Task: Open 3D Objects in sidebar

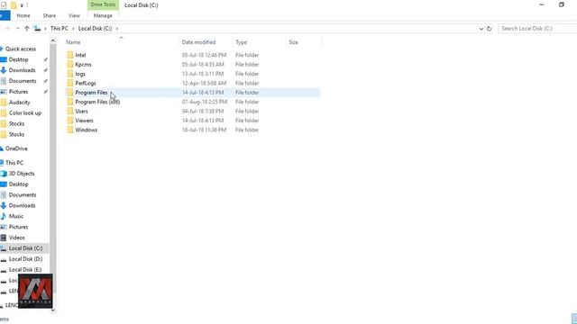Action: coord(22,174)
